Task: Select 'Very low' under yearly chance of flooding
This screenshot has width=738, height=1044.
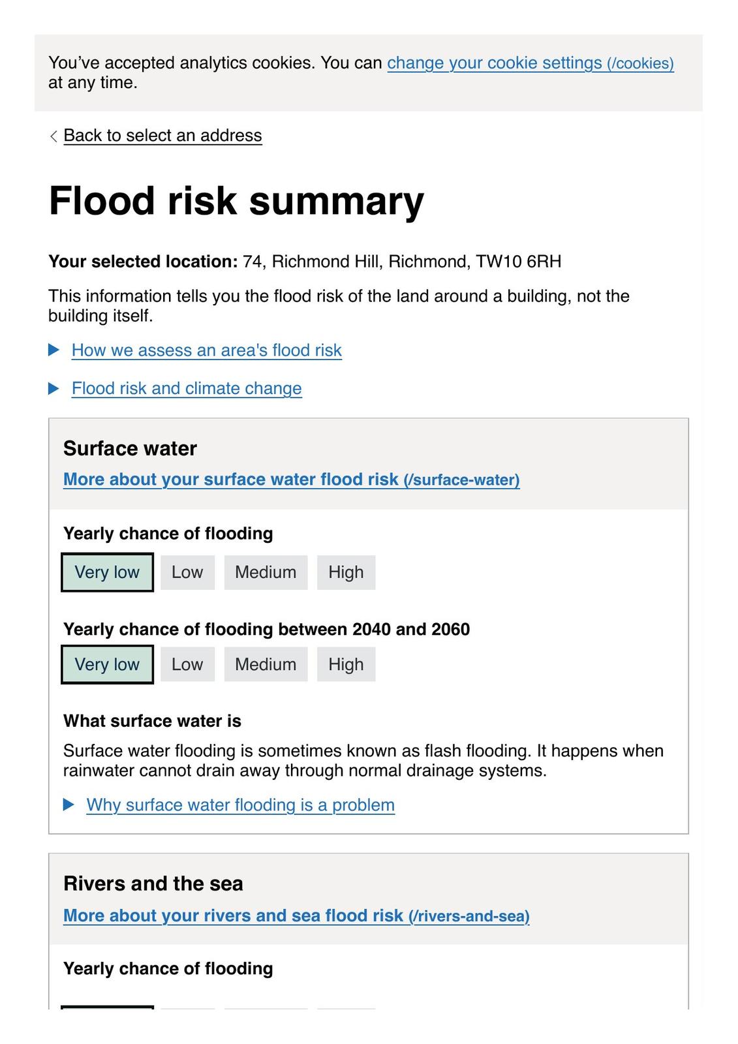Action: click(x=107, y=572)
